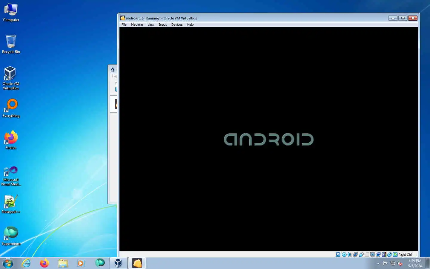Open Action Center flag icon in tray

[x=385, y=263]
